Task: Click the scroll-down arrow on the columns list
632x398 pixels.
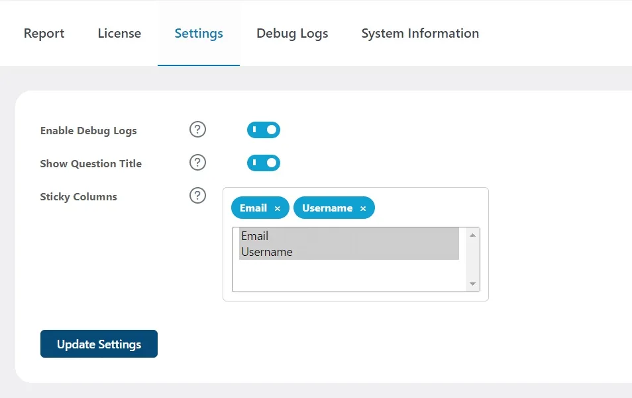Action: [x=472, y=284]
